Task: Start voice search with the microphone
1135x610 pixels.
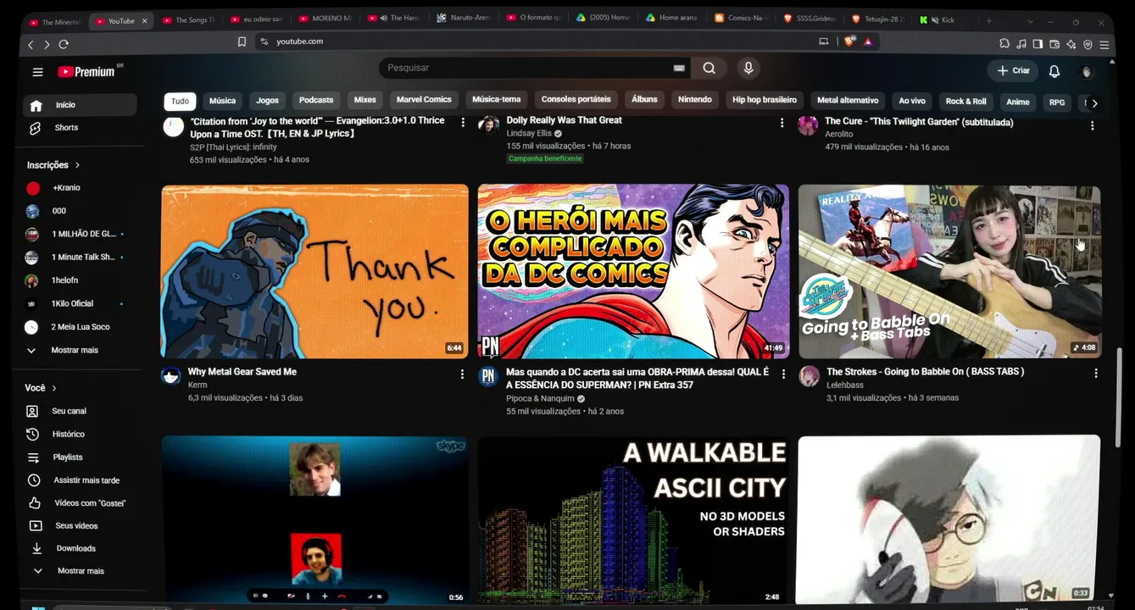Action: pyautogui.click(x=748, y=69)
